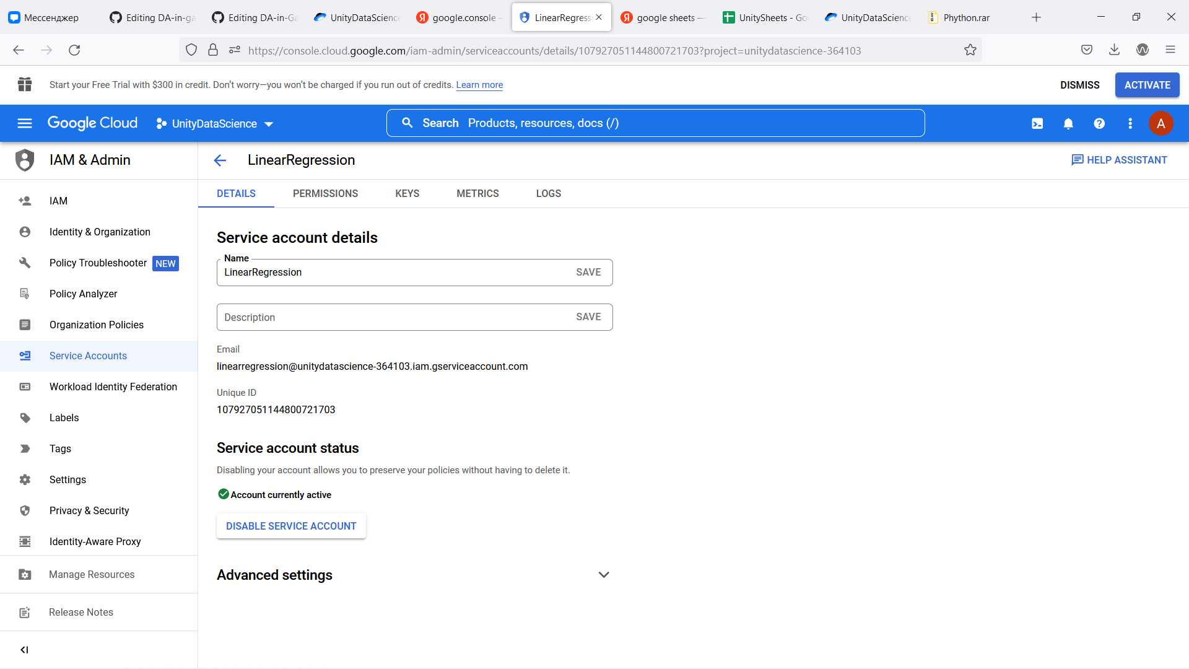Click the Products search box

655,123
